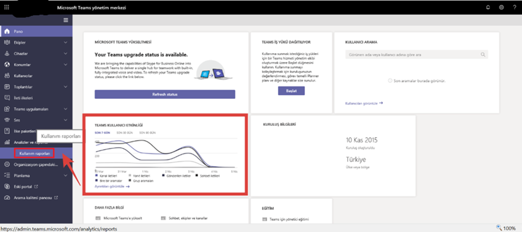Image resolution: width=522 pixels, height=232 pixels.
Task: Click the Toplantılar calendar icon
Action: pos(7,87)
